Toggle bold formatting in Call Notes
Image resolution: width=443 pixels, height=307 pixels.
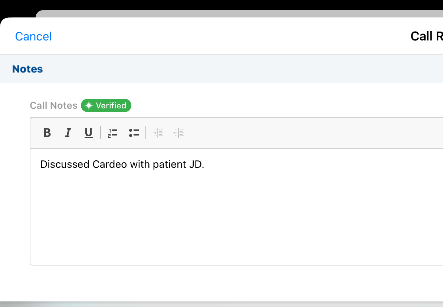[x=47, y=133]
